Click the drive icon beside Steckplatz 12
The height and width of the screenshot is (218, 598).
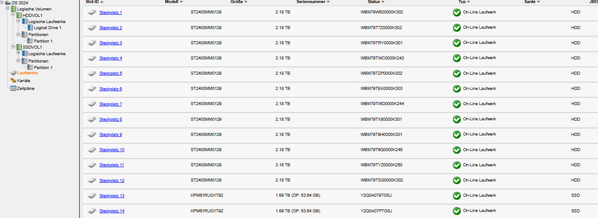pos(92,181)
